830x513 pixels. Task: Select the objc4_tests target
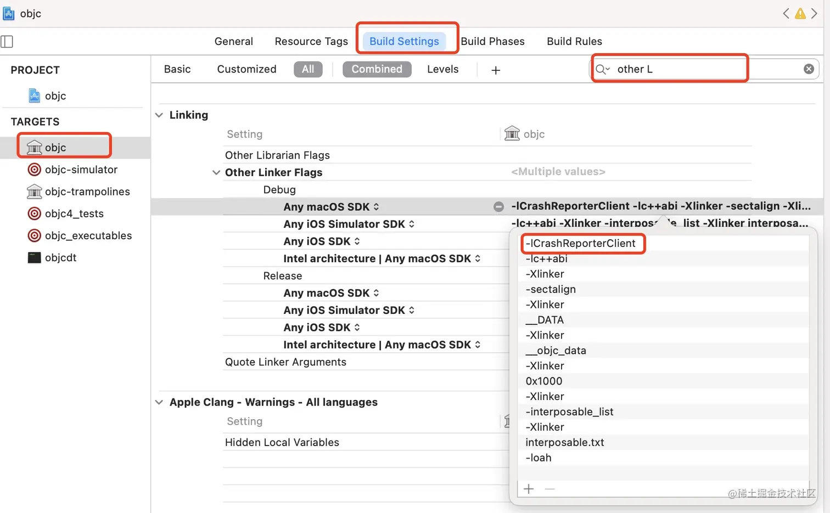[x=65, y=213]
